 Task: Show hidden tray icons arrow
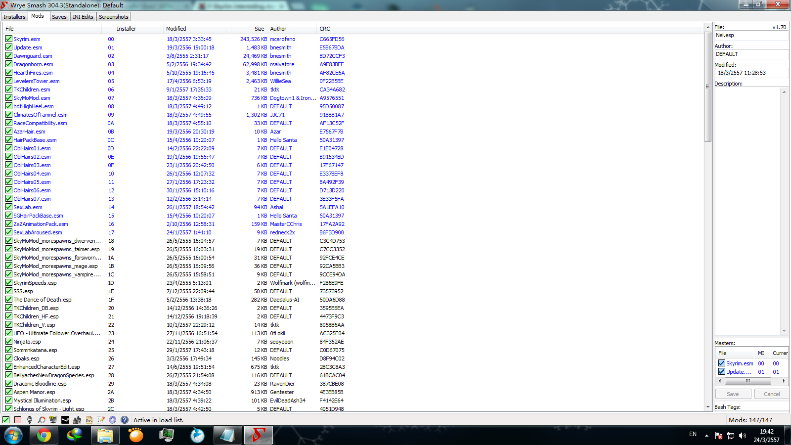[706, 436]
